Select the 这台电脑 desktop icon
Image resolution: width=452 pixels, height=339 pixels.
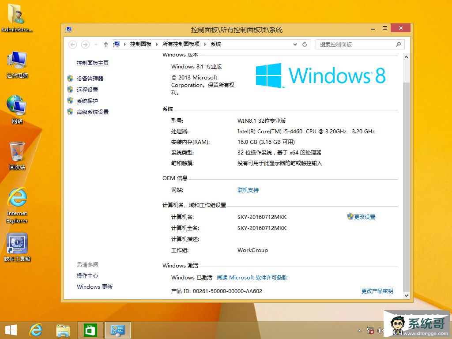pos(17,64)
